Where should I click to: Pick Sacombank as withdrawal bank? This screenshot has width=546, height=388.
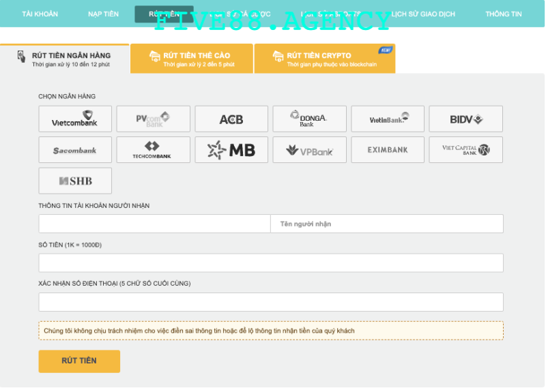coord(75,150)
